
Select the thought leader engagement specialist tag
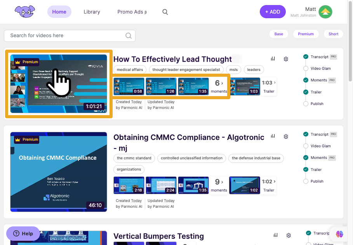[186, 70]
